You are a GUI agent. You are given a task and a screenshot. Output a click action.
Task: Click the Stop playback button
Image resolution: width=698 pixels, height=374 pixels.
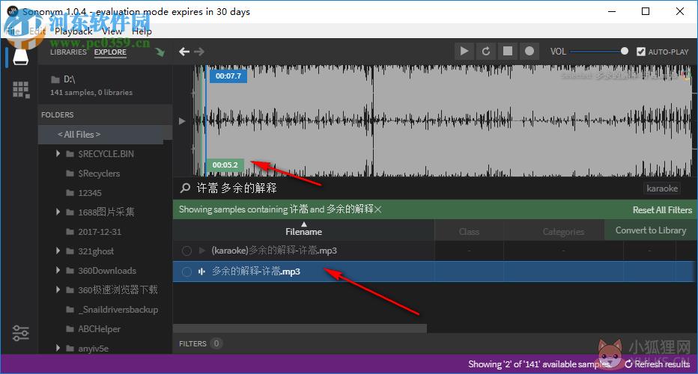508,51
